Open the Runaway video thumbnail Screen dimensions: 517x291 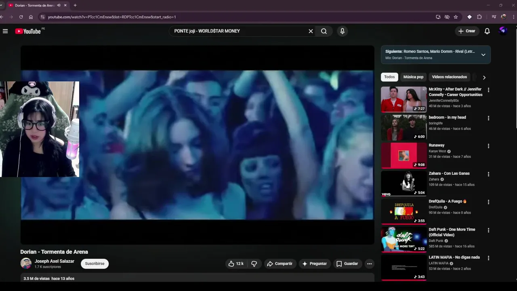tap(404, 155)
